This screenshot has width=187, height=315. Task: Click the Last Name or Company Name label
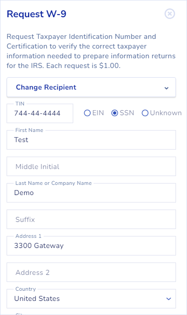(x=53, y=183)
